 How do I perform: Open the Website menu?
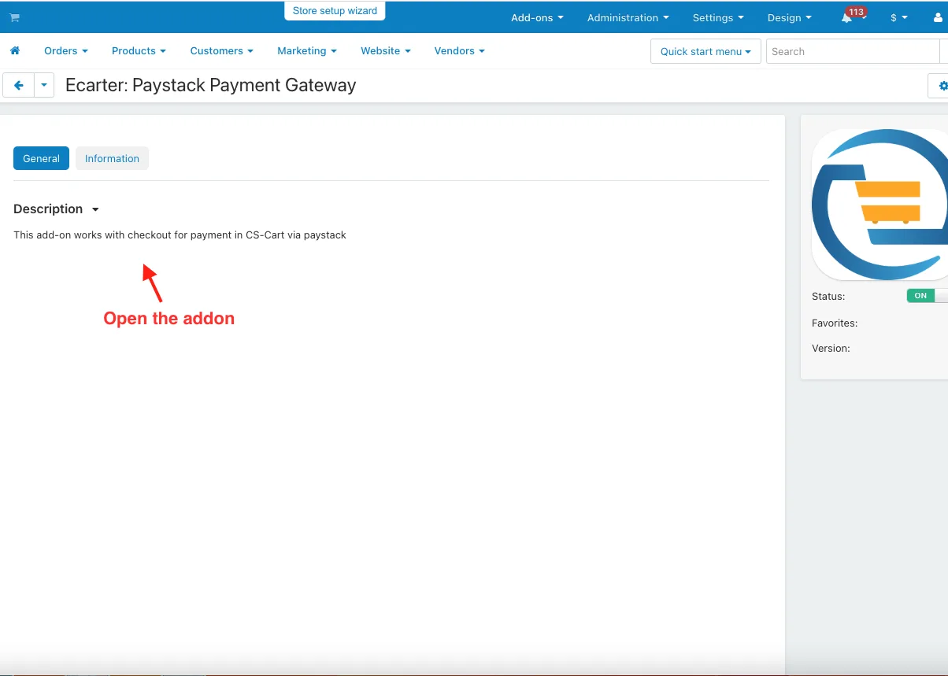[386, 50]
